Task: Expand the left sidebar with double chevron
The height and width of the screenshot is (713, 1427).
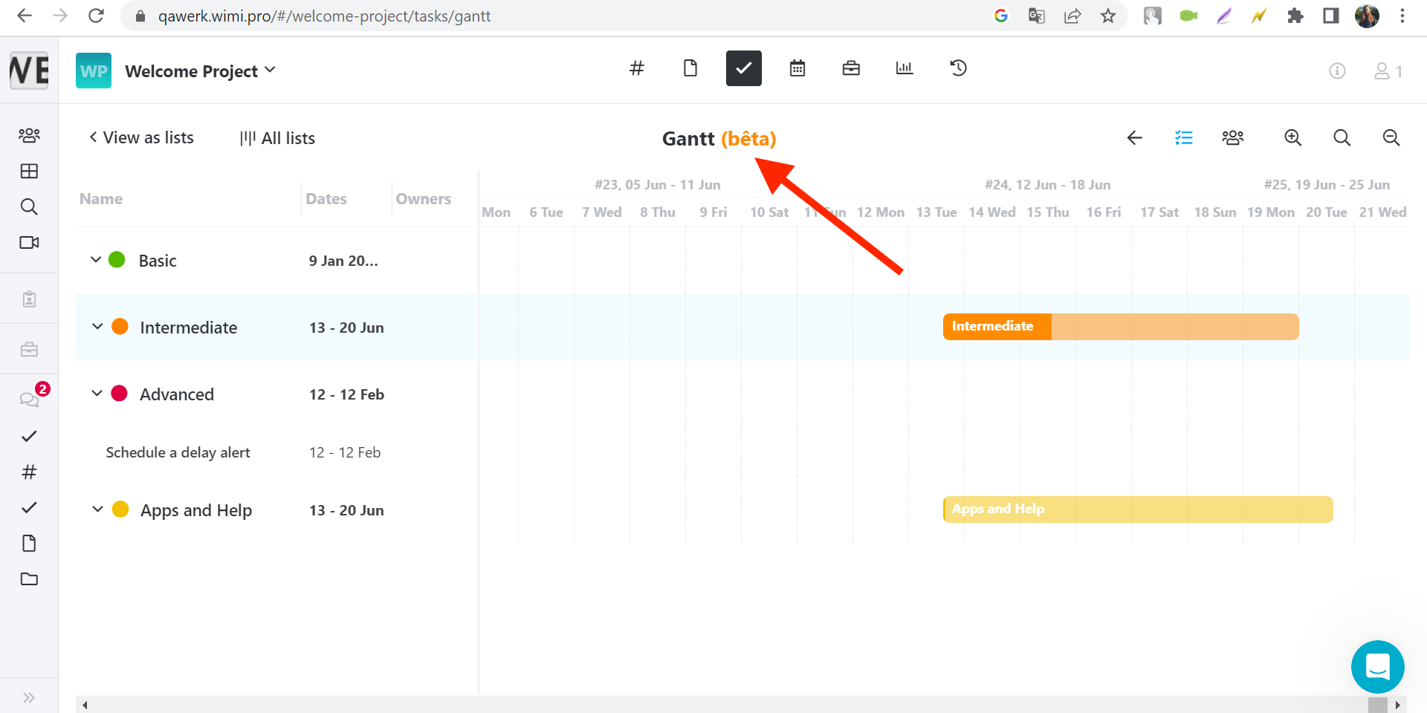Action: click(29, 697)
